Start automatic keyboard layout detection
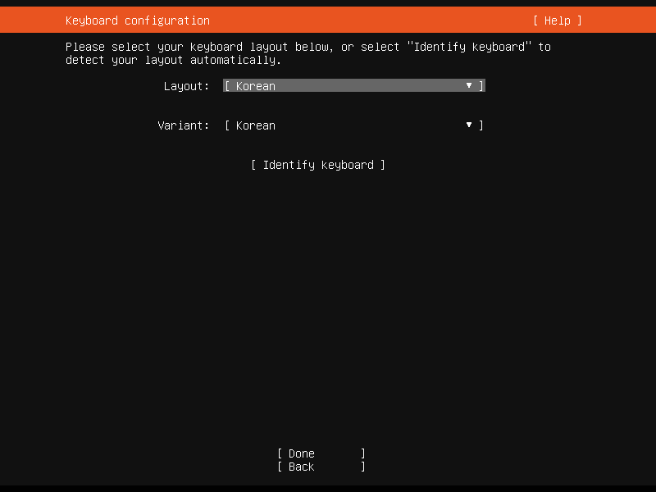The image size is (656, 492). [317, 164]
